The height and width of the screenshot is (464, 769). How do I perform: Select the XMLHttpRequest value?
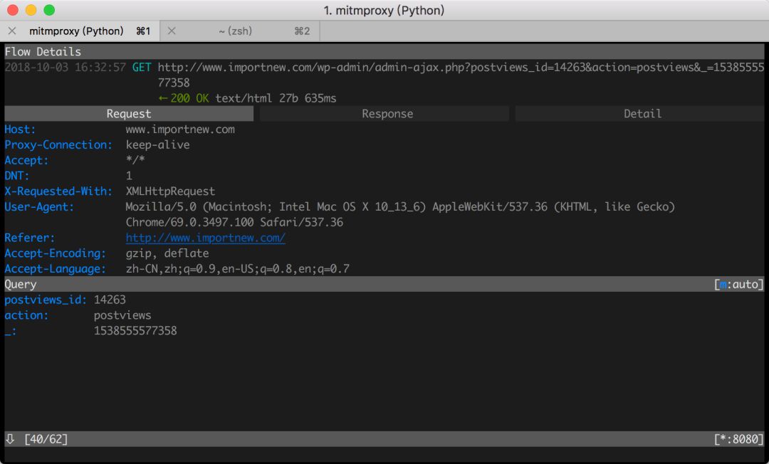[170, 191]
